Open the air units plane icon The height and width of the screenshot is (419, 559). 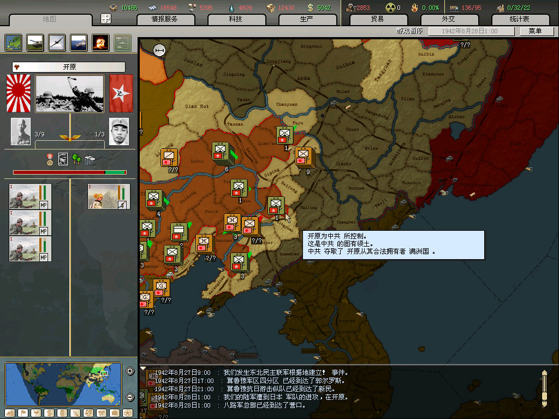[57, 43]
